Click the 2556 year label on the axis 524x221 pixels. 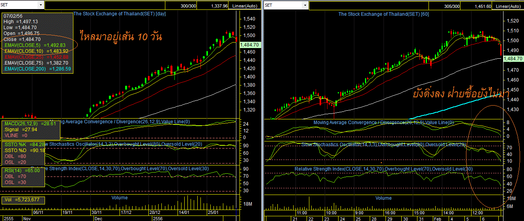click(x=158, y=218)
